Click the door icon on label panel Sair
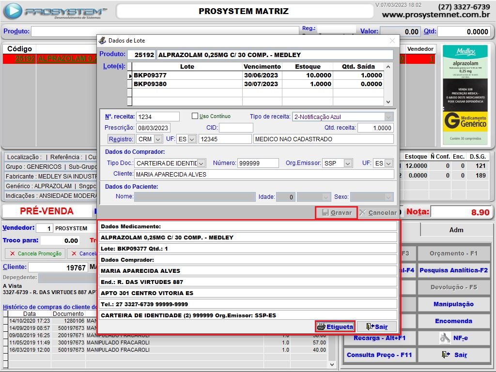The image size is (496, 372). (x=370, y=327)
